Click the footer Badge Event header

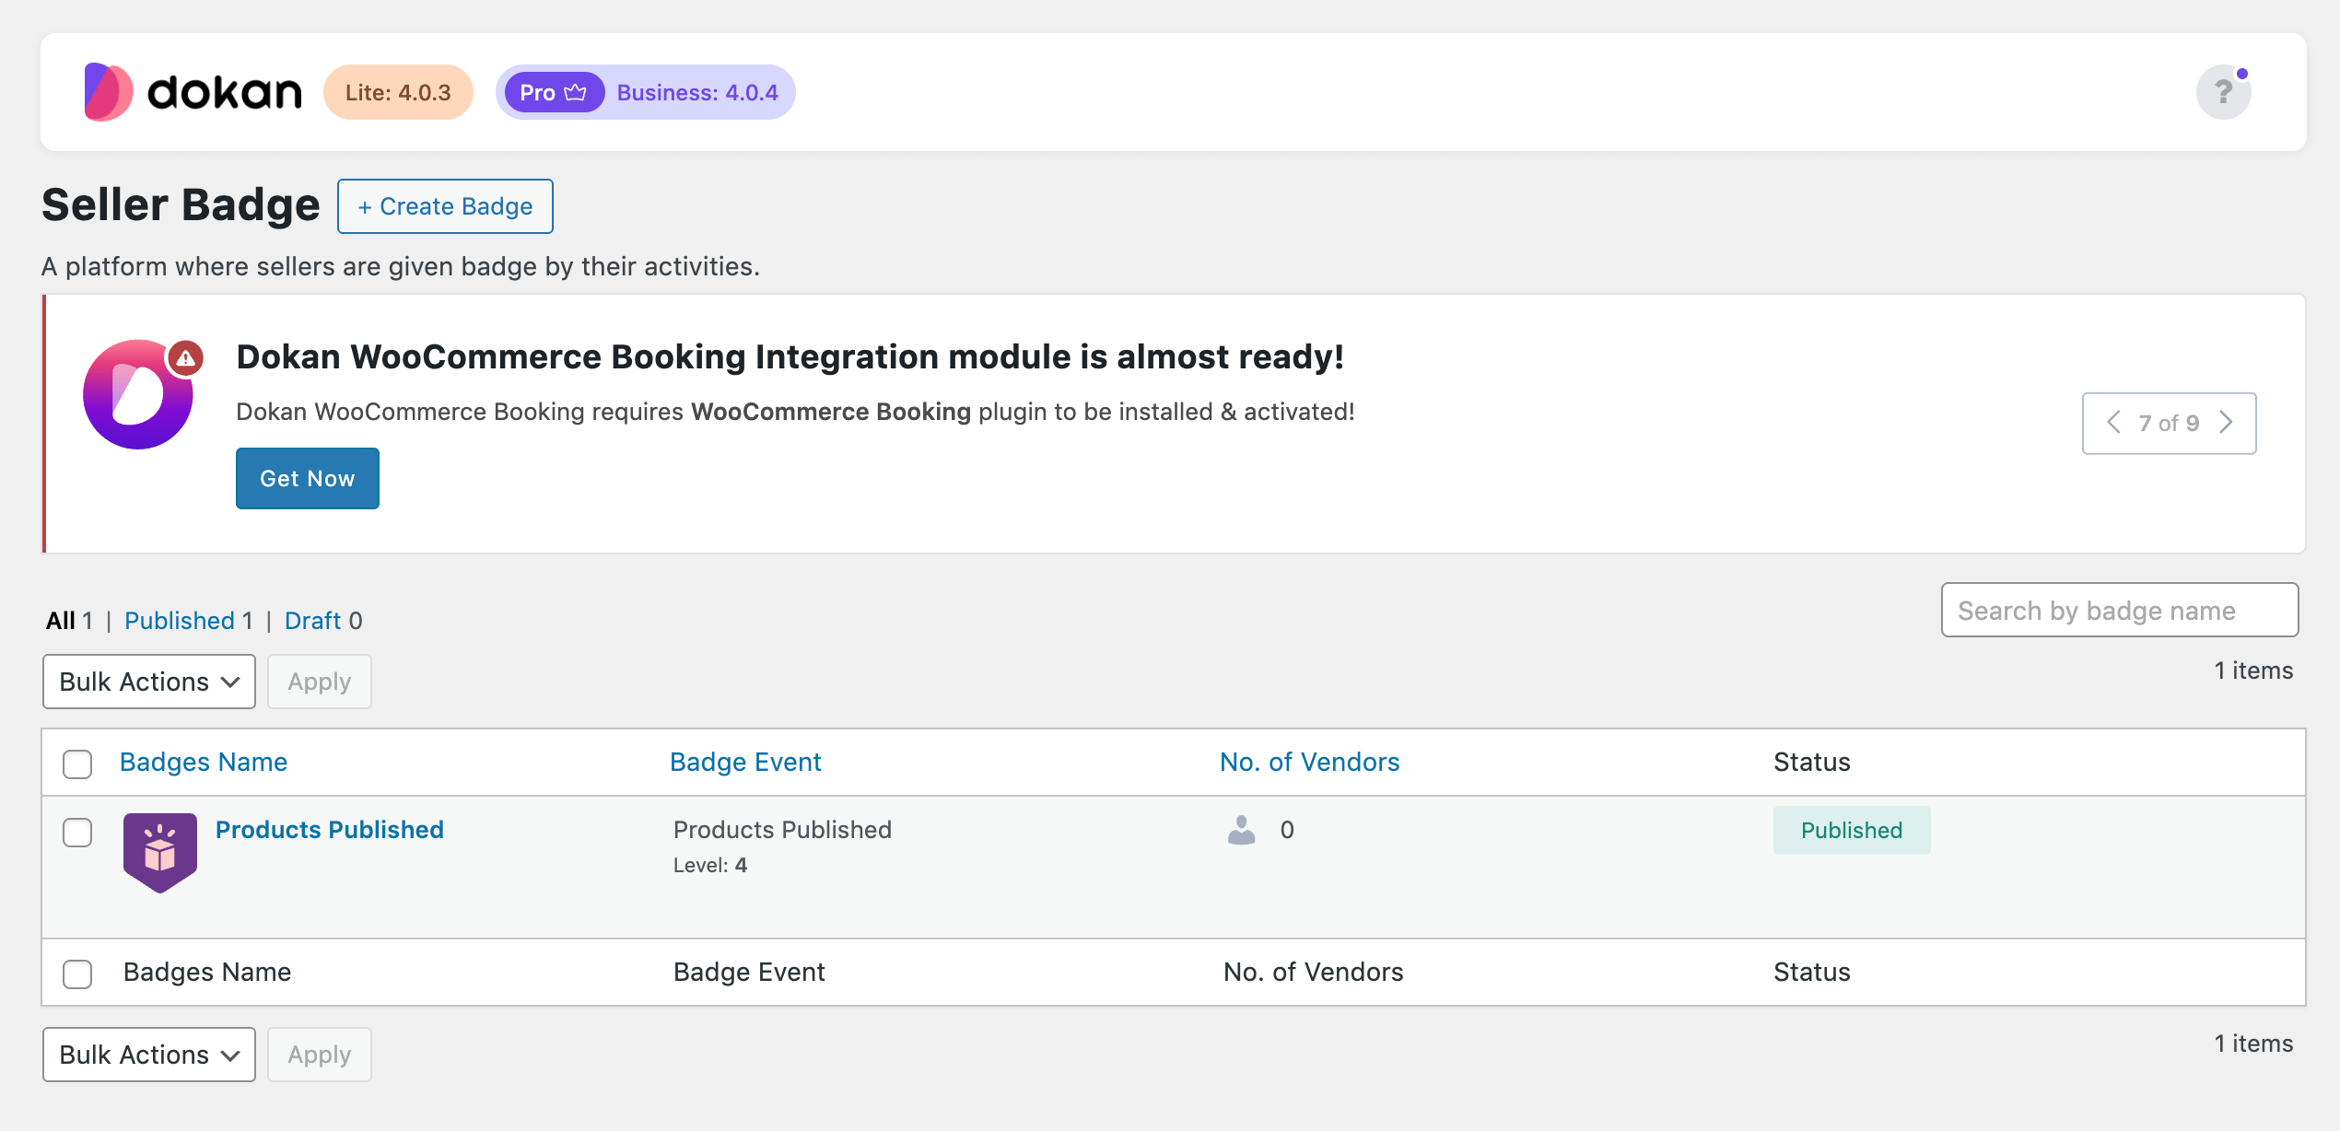[749, 972]
